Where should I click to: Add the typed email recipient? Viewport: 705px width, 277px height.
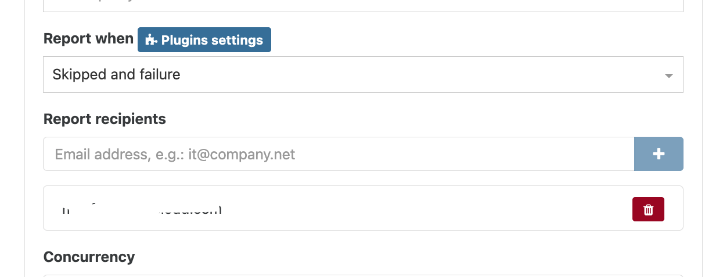pyautogui.click(x=659, y=154)
